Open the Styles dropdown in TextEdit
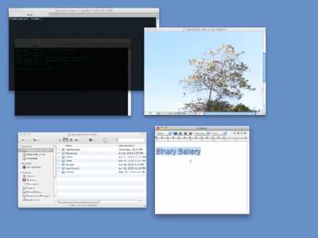This screenshot has width=318, height=238. (164, 134)
